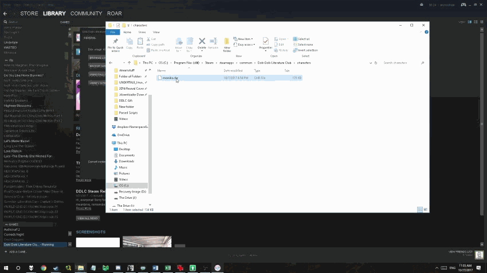Open Chrome from the taskbar

pyautogui.click(x=44, y=268)
